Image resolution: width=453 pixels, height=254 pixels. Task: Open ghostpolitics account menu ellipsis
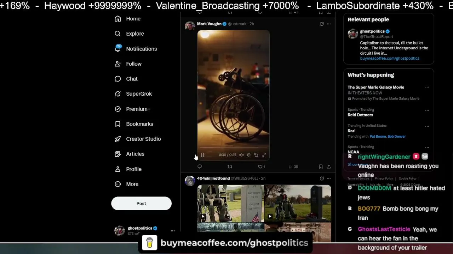click(x=173, y=231)
